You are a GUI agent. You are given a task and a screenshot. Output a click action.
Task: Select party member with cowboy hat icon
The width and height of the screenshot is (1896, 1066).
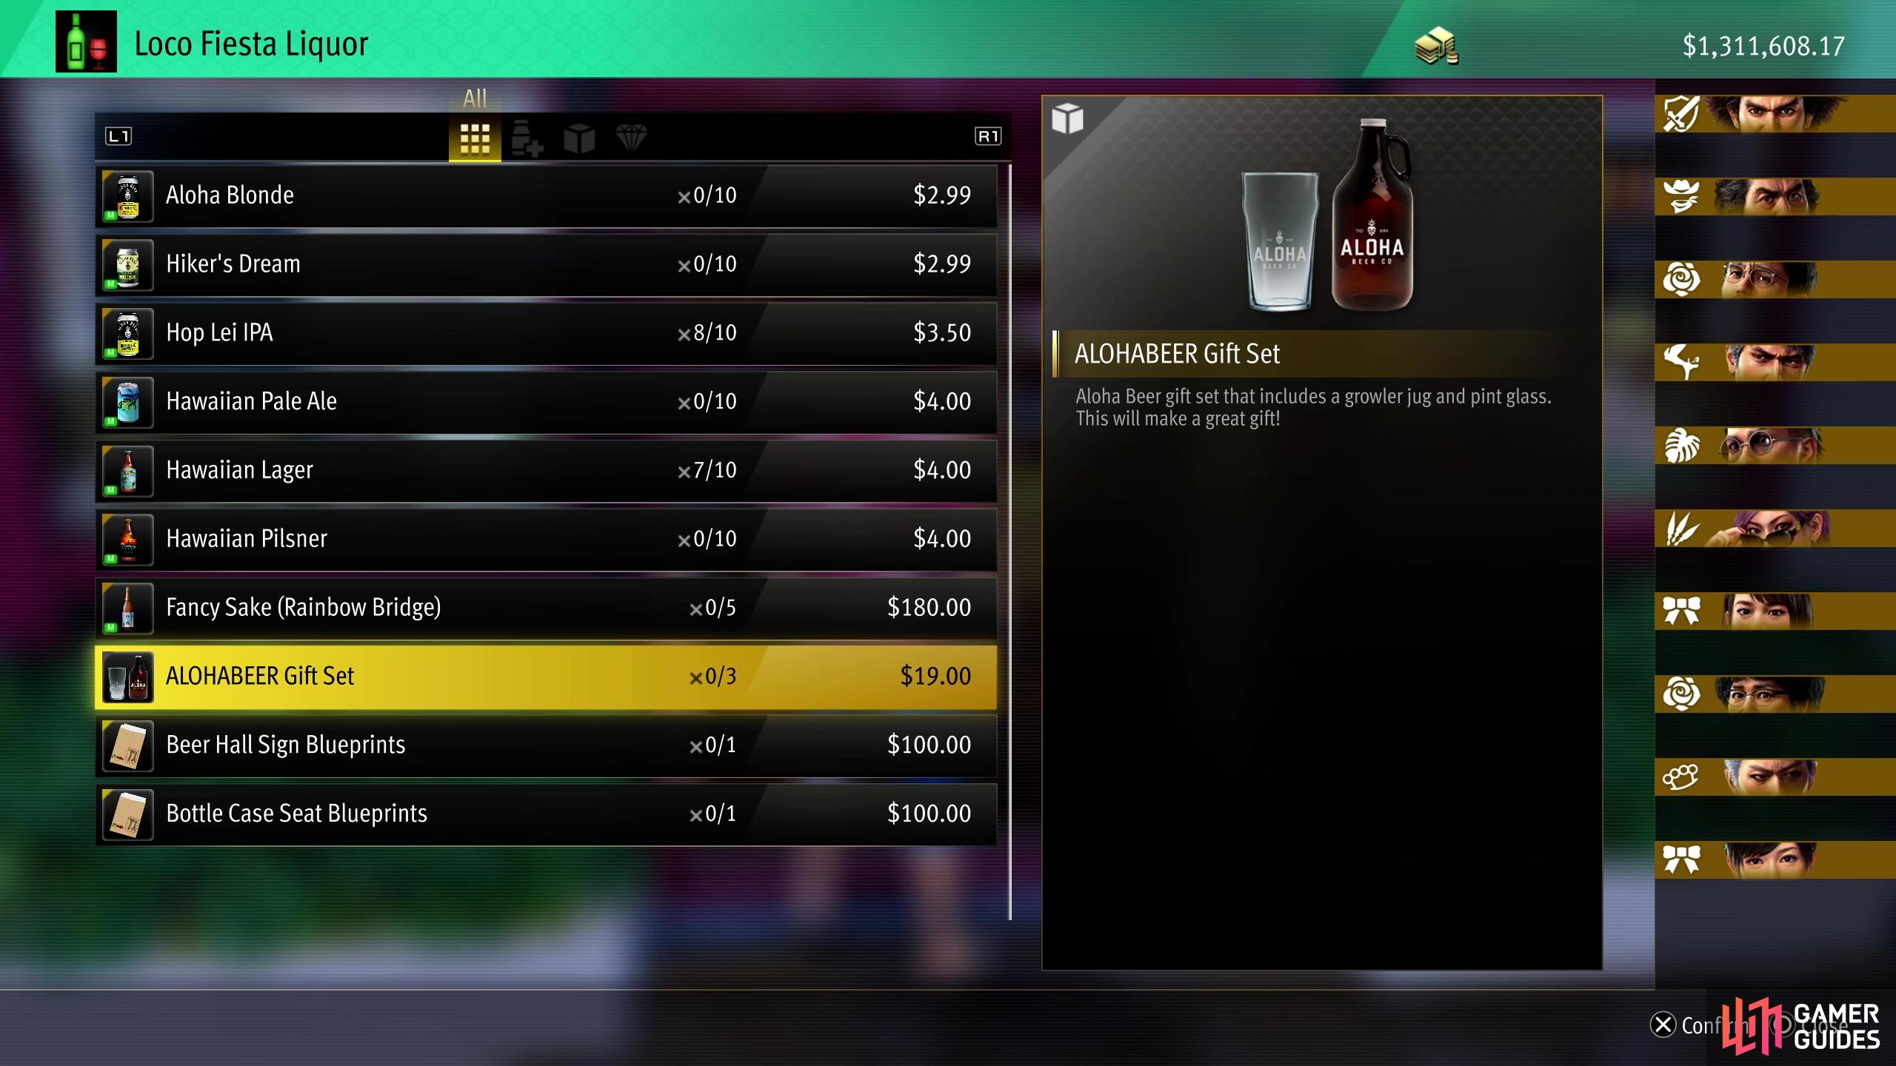coord(1775,196)
